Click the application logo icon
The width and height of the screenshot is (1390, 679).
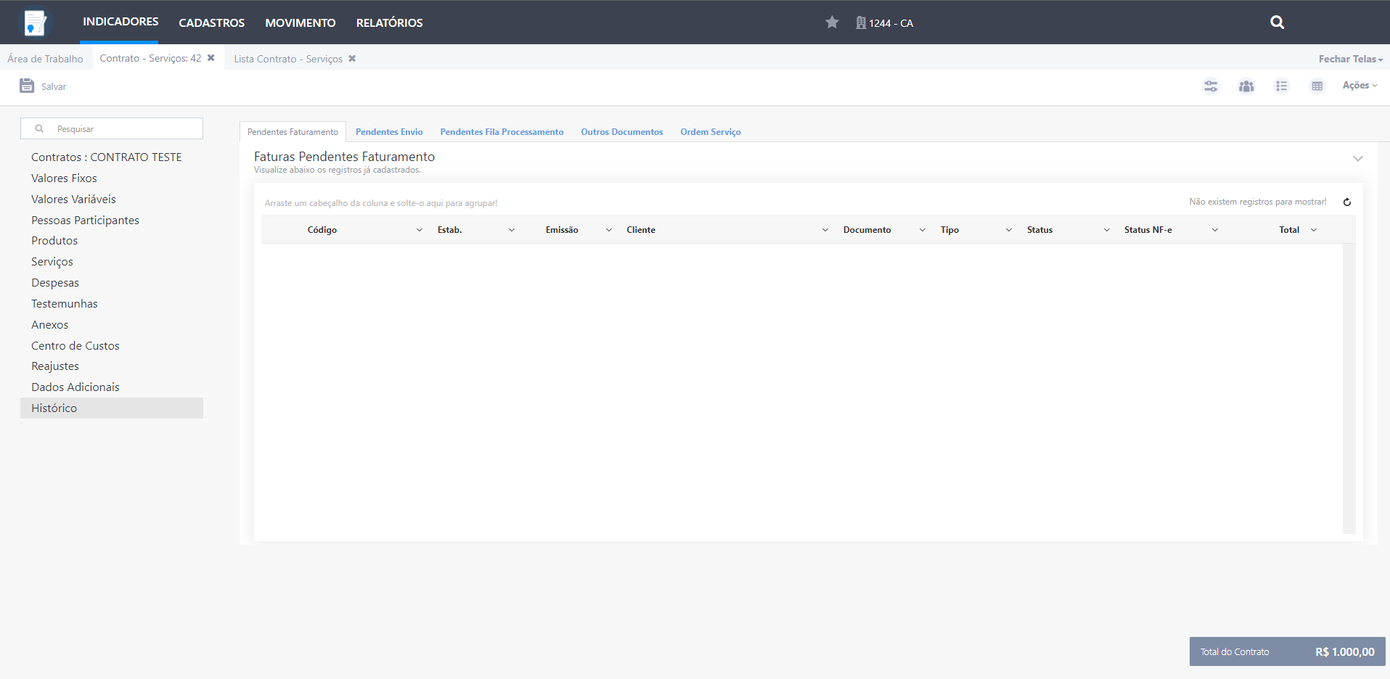(x=34, y=22)
